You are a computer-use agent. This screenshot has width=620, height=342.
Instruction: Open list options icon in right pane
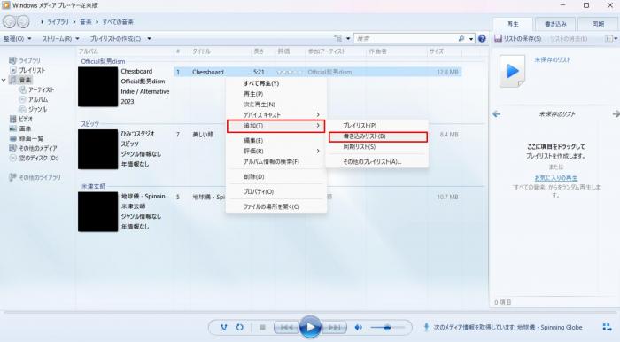click(611, 38)
